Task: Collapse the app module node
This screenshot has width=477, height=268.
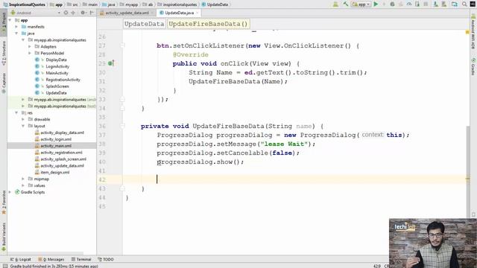Action: tap(10, 20)
